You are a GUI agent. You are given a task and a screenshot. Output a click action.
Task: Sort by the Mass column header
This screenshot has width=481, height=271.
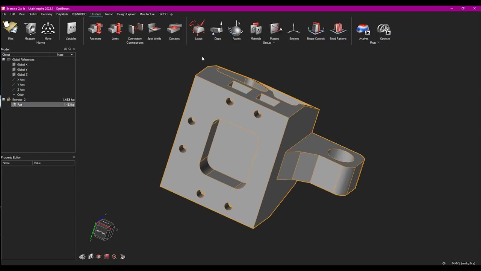62,55
